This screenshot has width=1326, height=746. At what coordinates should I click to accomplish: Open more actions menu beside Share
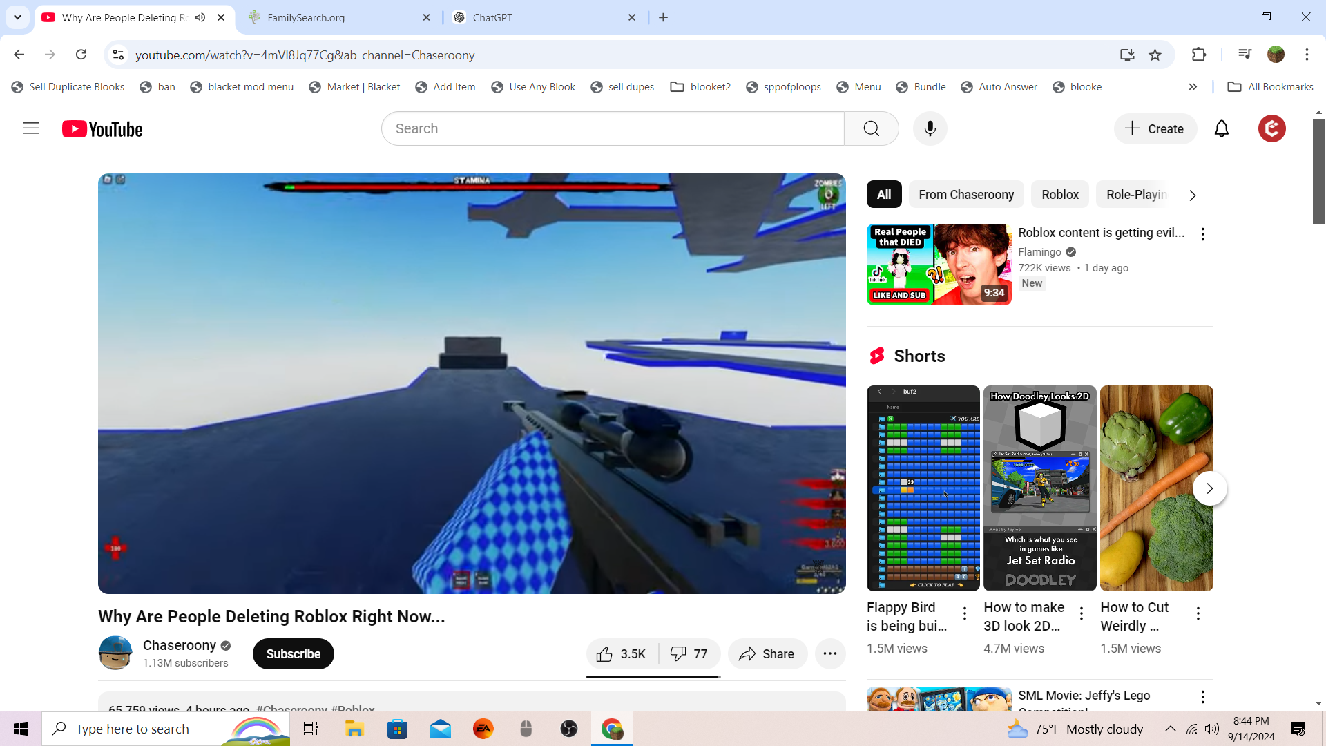(x=830, y=654)
